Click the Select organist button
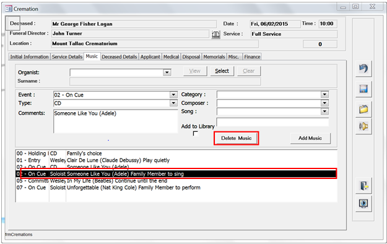The height and width of the screenshot is (244, 387). coord(222,71)
